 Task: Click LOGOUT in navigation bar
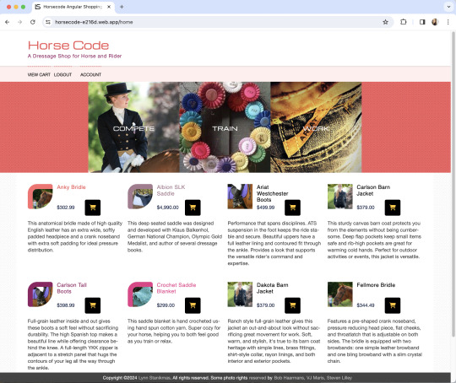[x=62, y=75]
